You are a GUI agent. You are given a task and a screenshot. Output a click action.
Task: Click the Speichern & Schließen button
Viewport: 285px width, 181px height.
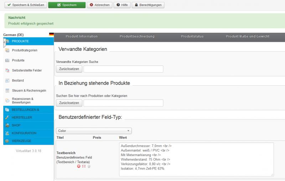point(24,5)
